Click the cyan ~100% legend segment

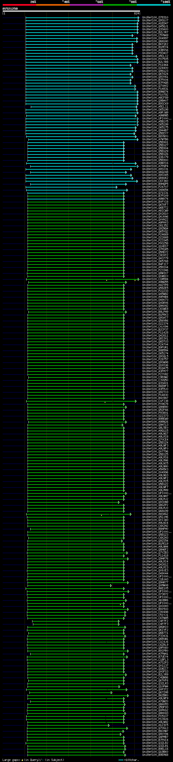[154, 5]
